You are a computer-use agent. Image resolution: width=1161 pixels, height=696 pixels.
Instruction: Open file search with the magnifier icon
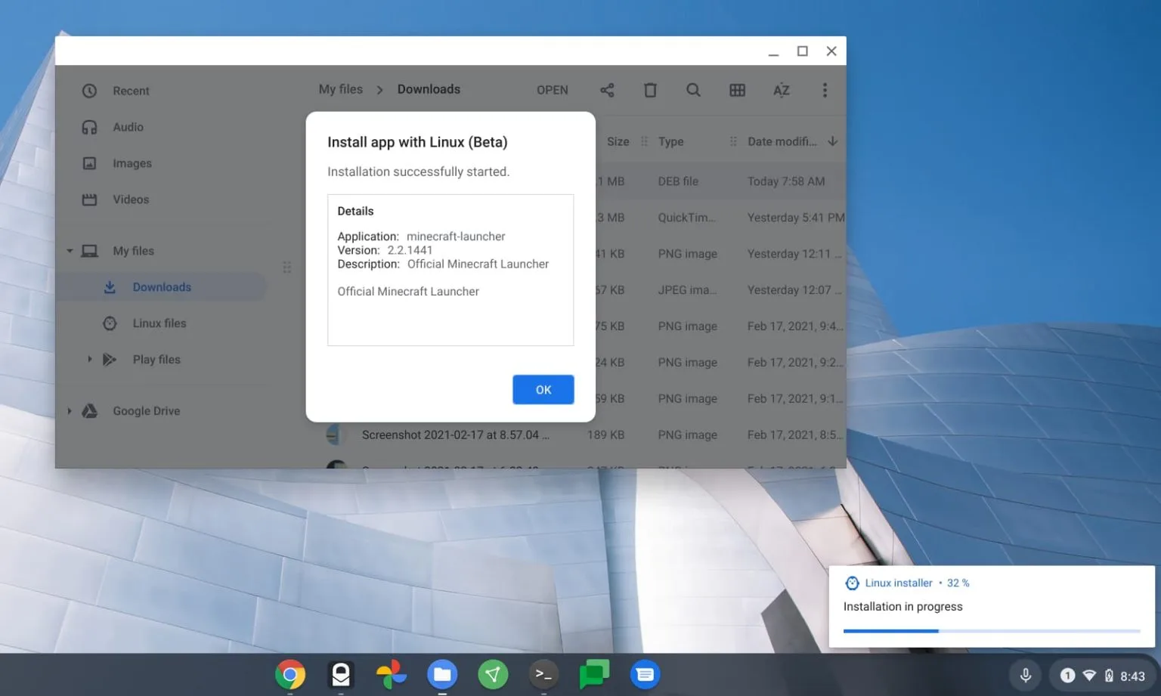(x=693, y=90)
